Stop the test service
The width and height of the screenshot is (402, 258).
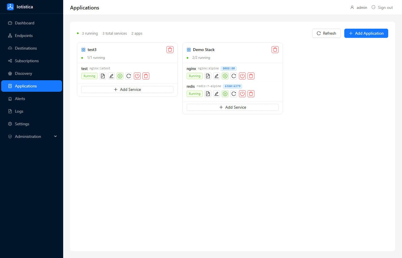click(137, 76)
